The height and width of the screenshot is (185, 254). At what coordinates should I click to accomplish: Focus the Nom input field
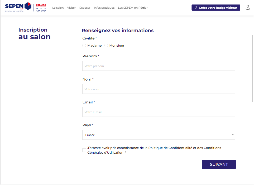point(159,89)
